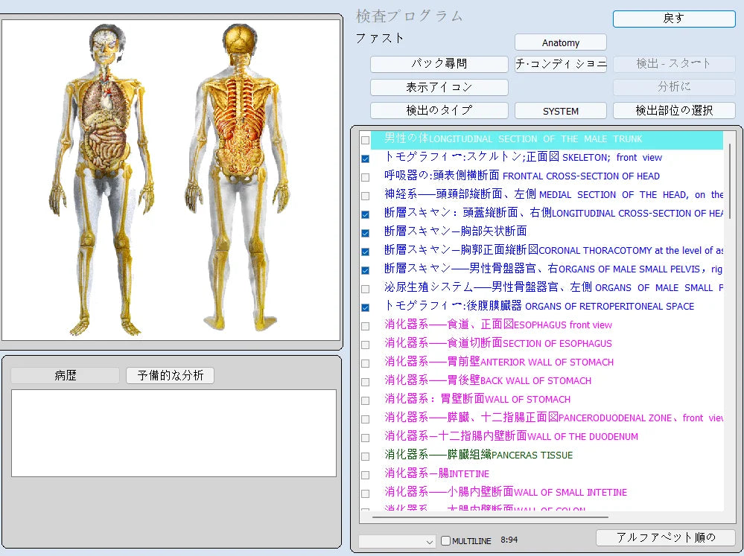Uncheck the SKELETON front view checkbox
The image size is (744, 556).
pos(365,159)
